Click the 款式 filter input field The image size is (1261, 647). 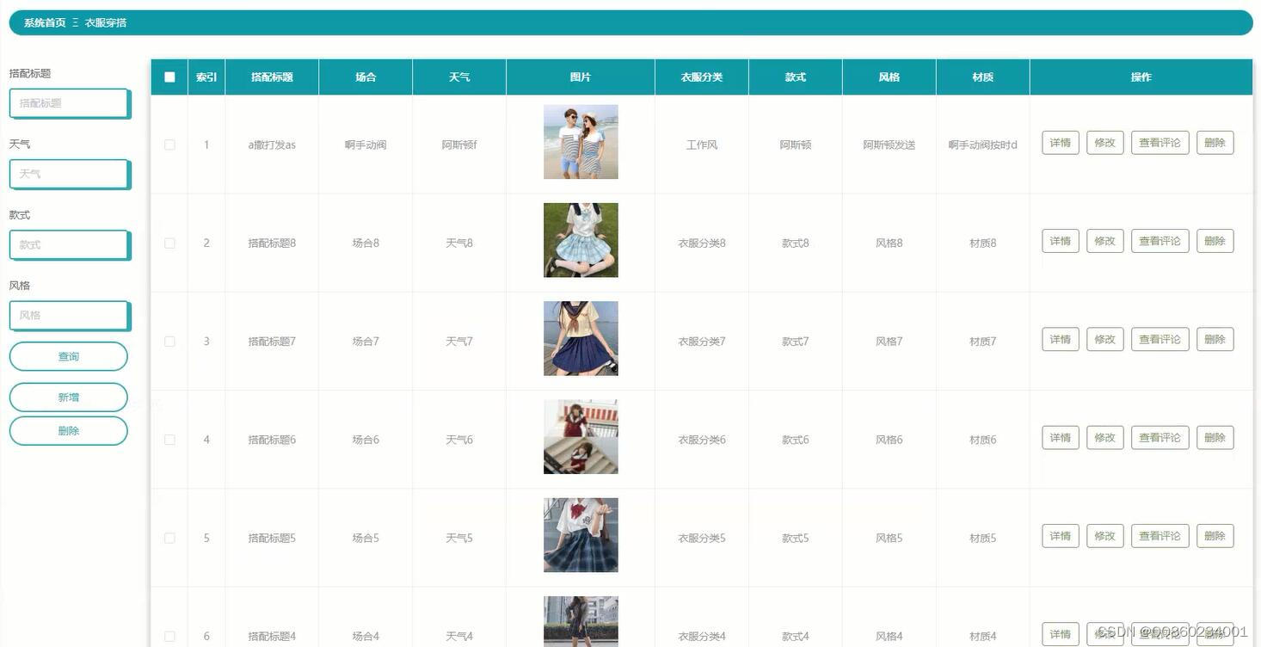(69, 244)
